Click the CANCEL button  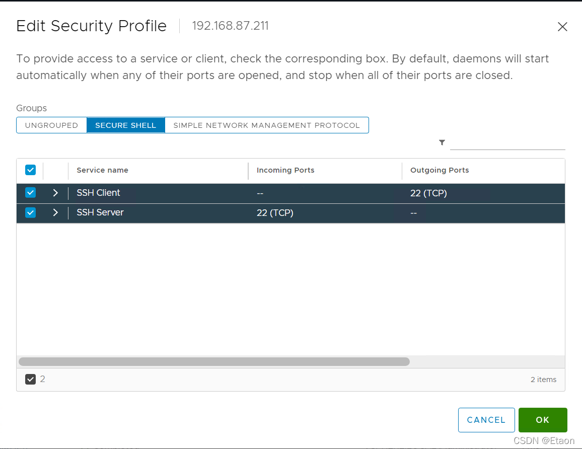point(486,420)
